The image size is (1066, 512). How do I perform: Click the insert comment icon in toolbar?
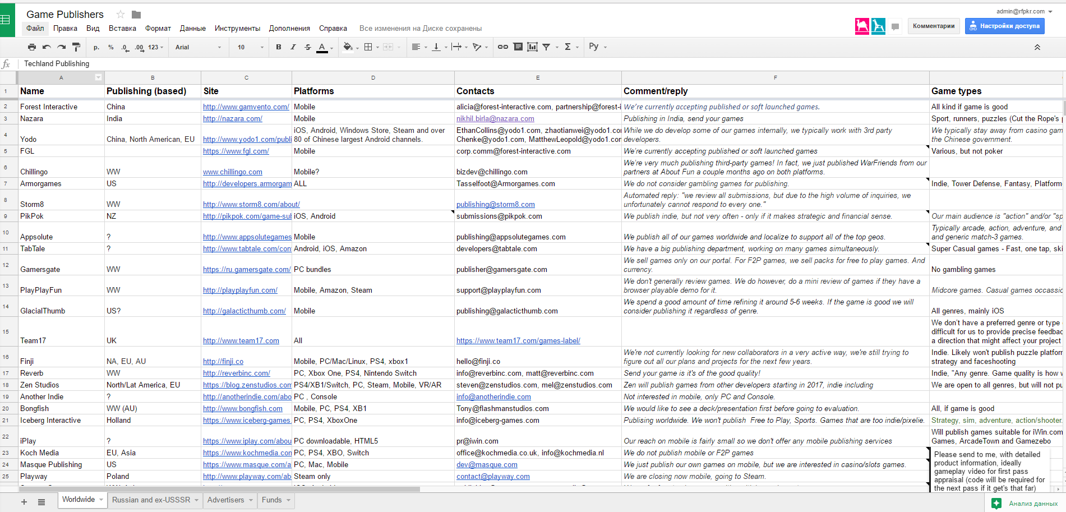click(x=518, y=47)
